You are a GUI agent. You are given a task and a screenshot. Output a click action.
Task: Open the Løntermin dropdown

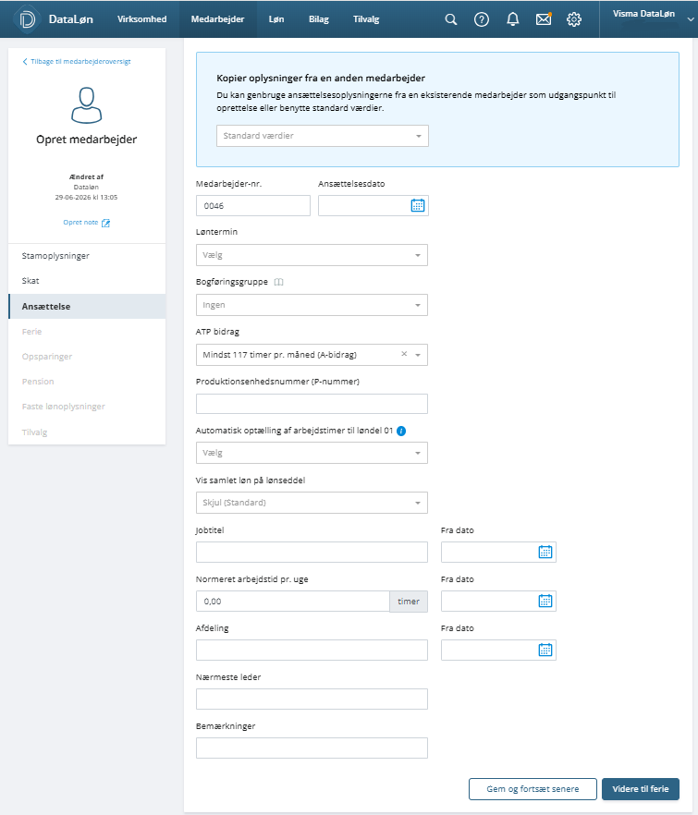(x=312, y=255)
